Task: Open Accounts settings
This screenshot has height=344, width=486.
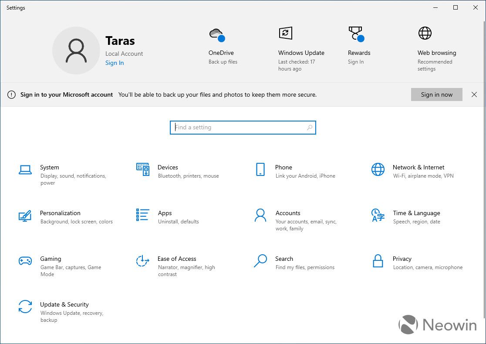Action: [288, 213]
